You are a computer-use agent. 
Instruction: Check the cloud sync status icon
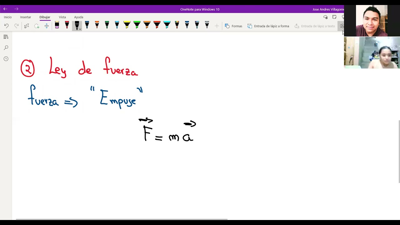coord(326,17)
